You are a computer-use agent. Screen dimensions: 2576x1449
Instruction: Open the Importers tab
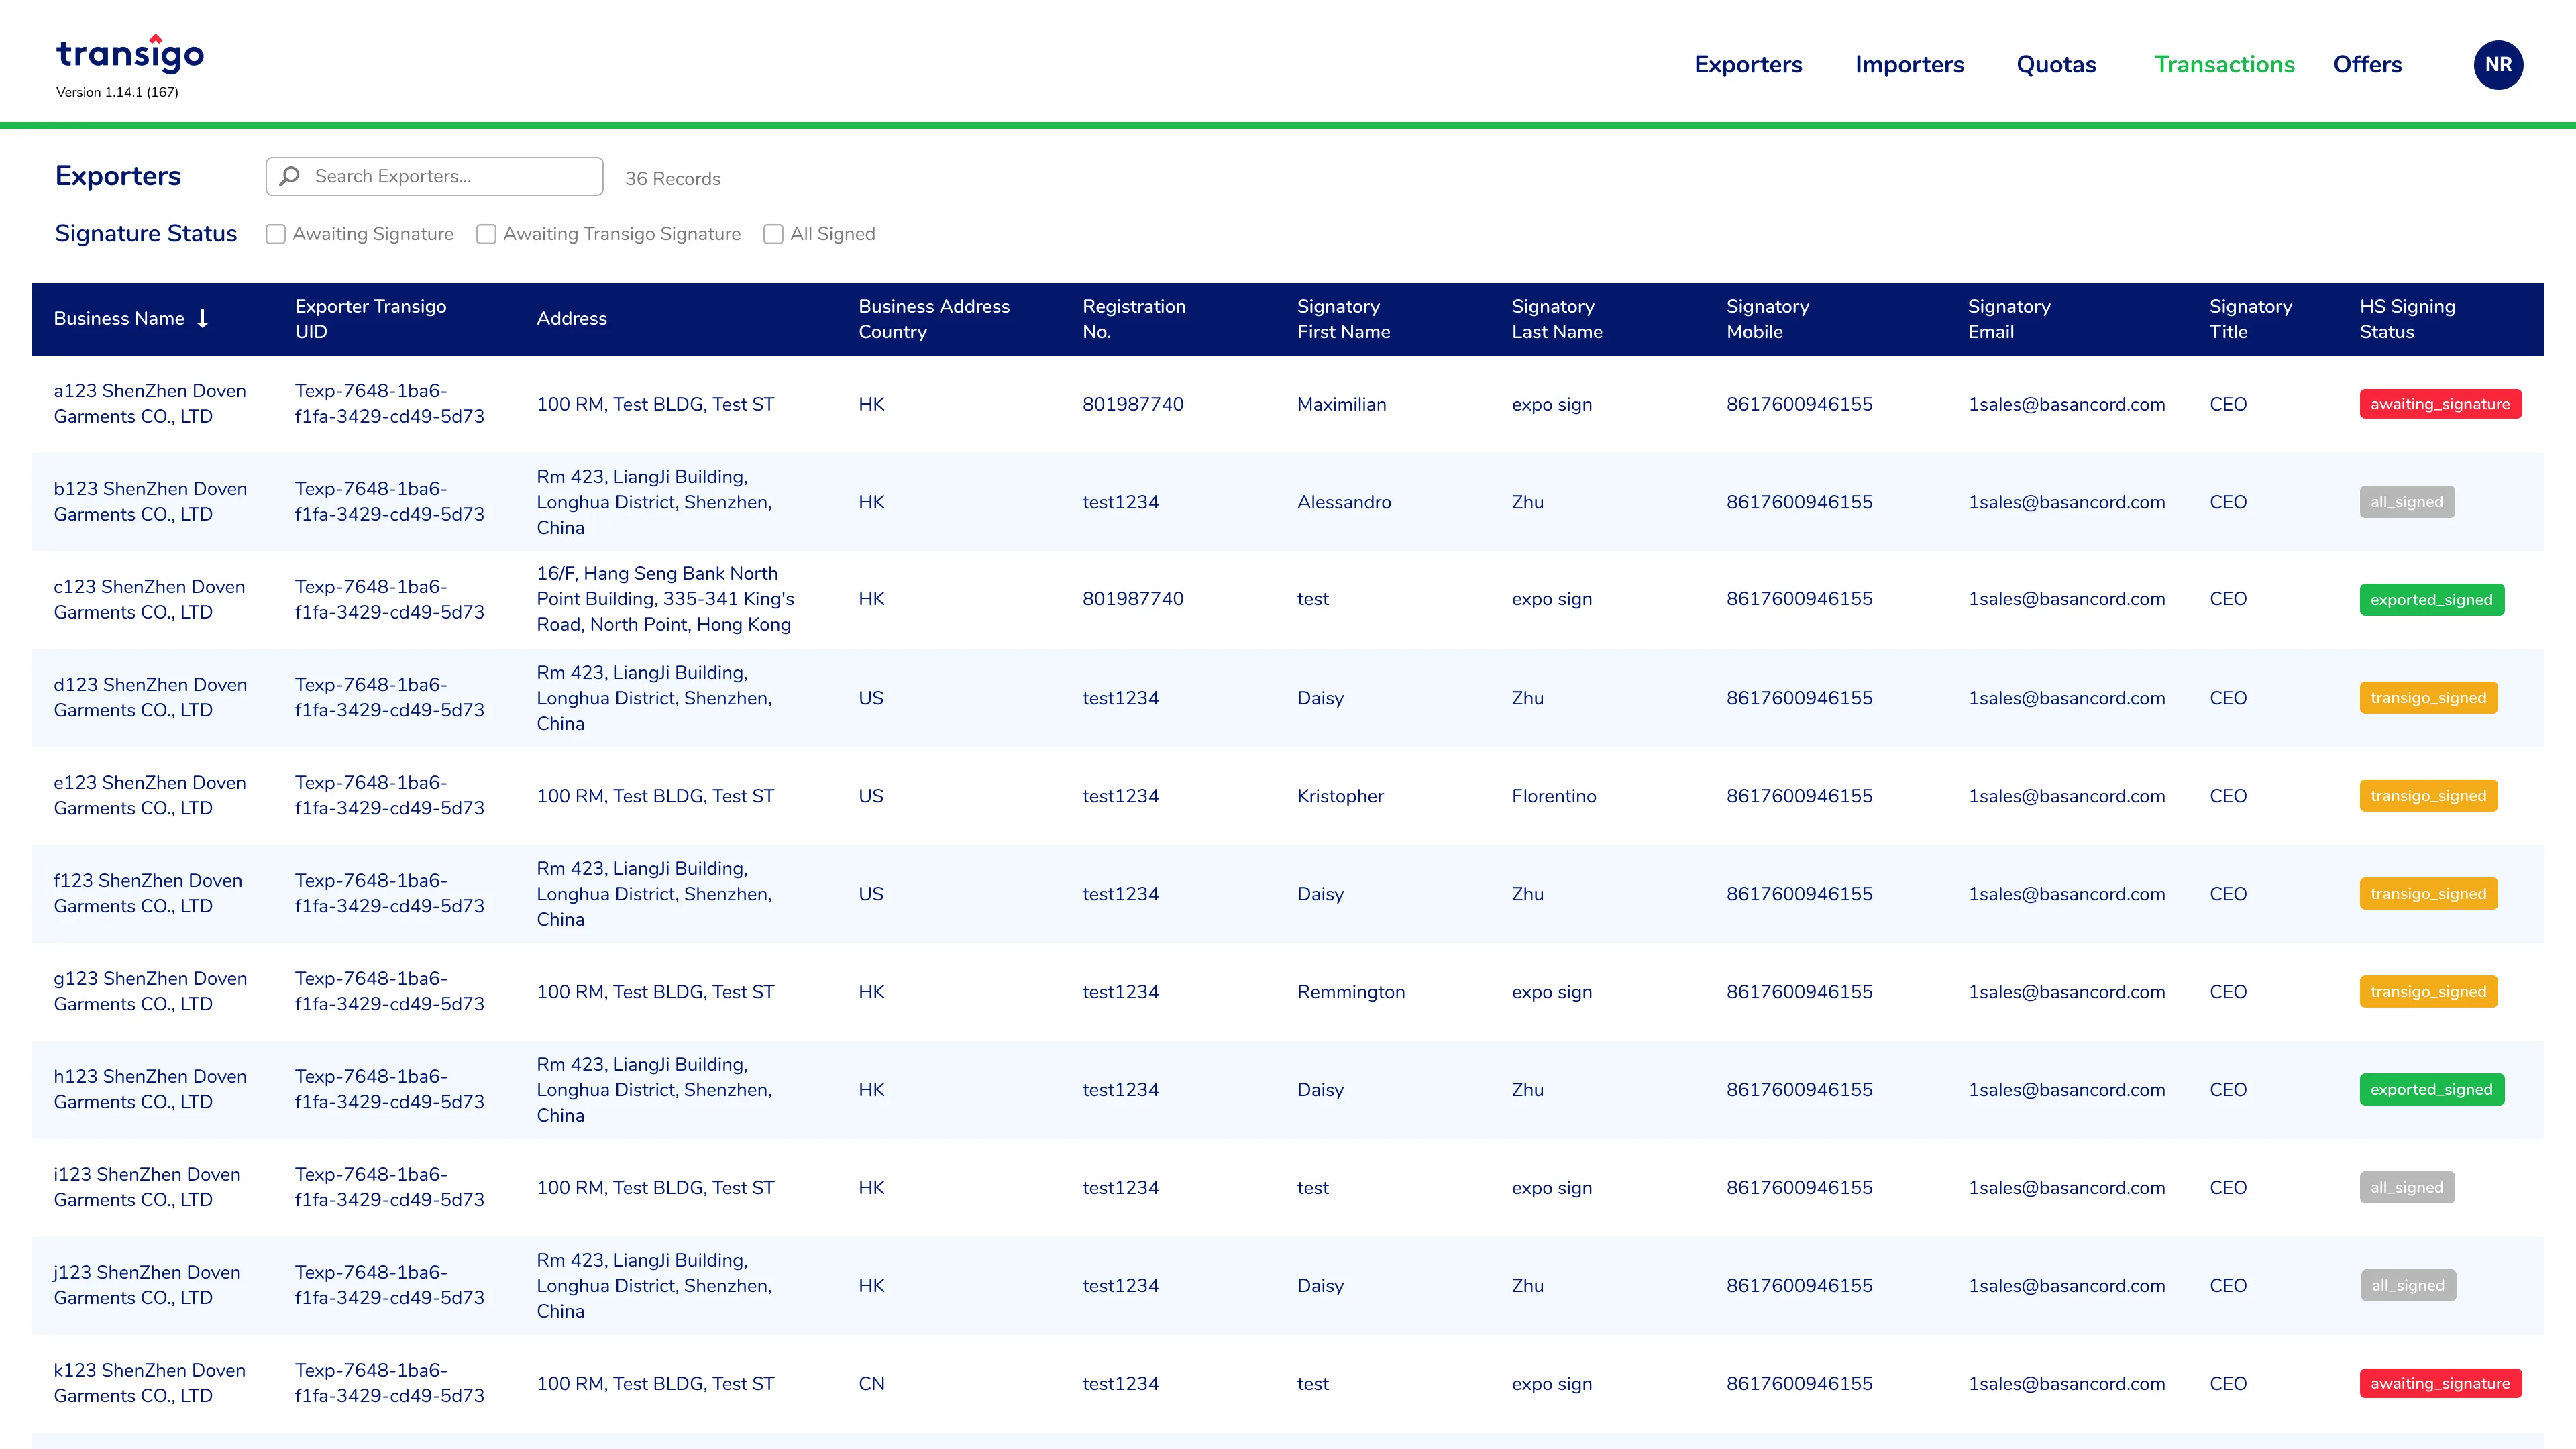point(1909,65)
